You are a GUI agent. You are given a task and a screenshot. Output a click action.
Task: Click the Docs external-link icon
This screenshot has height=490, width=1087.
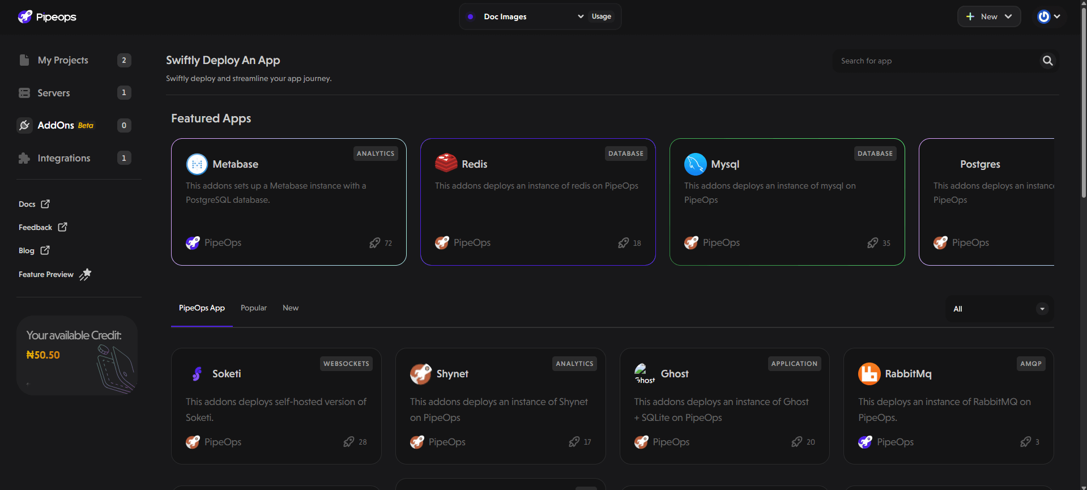[x=45, y=204]
